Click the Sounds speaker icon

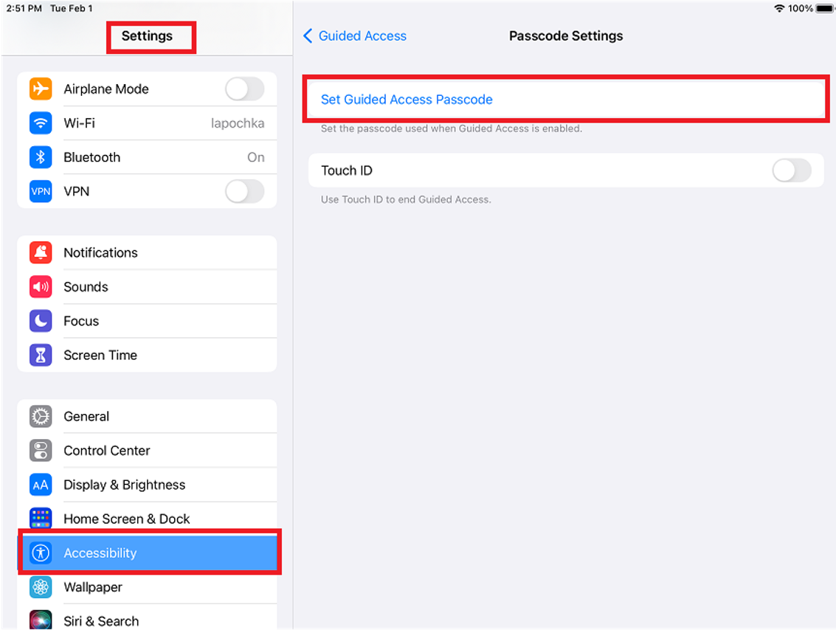click(41, 286)
